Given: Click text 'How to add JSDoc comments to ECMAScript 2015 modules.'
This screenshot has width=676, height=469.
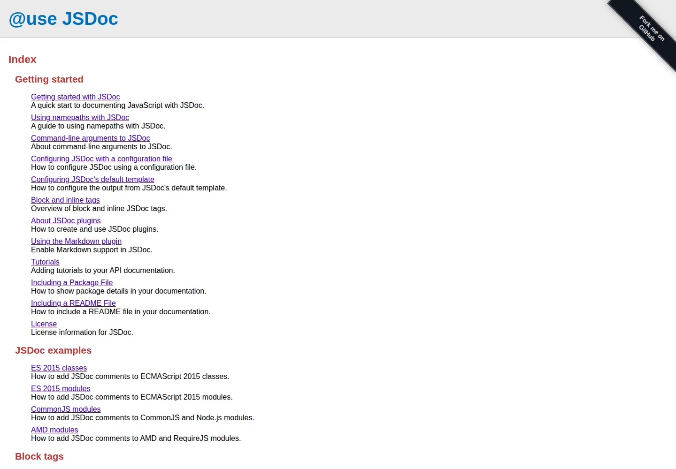Looking at the screenshot, I should (131, 397).
